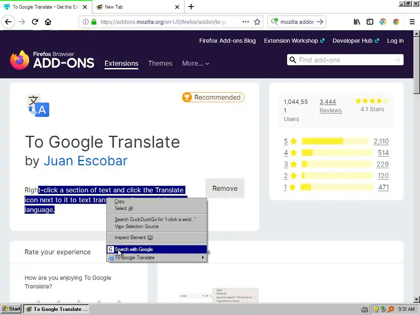This screenshot has width=420, height=315.
Task: Expand the More... navigation dropdown
Action: (x=196, y=64)
